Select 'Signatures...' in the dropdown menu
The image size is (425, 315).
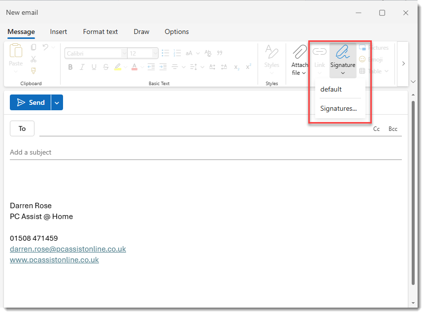click(x=338, y=109)
